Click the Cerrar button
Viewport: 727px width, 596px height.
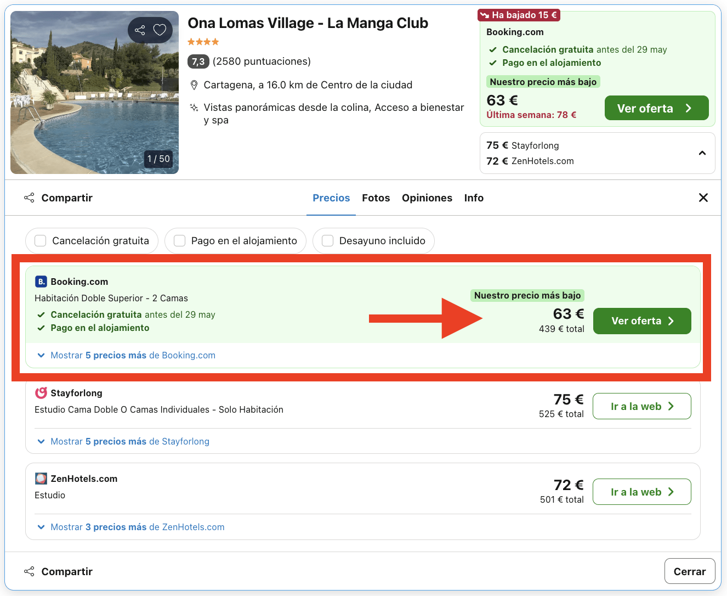point(690,571)
